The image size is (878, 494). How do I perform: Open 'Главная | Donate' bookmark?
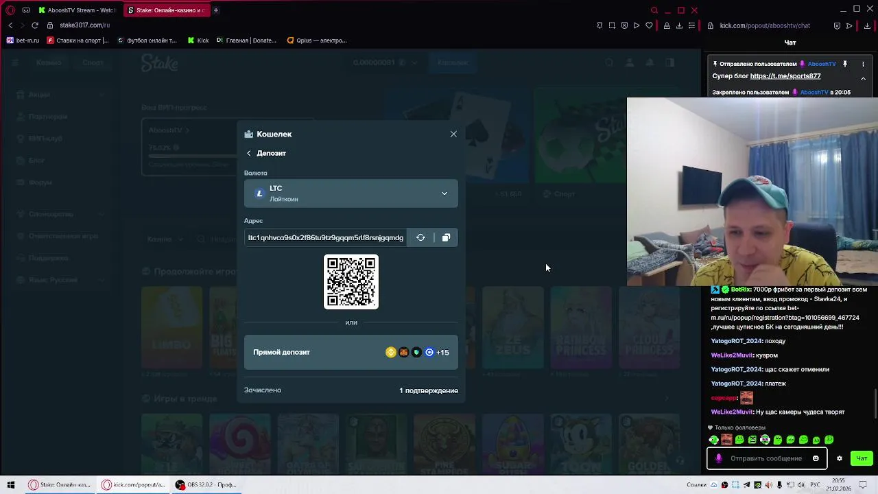tap(246, 40)
